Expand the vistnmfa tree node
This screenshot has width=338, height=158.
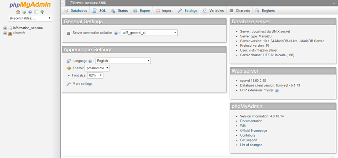[5, 33]
